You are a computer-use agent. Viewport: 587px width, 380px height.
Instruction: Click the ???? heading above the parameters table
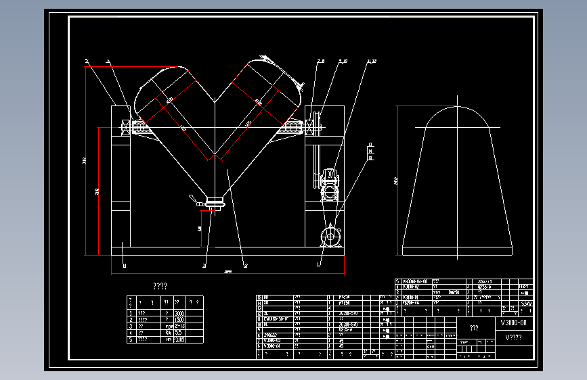(160, 286)
